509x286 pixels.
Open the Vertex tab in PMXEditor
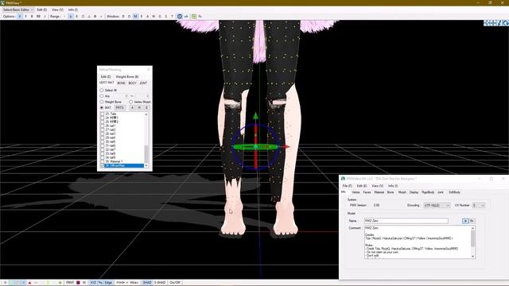tap(356, 192)
